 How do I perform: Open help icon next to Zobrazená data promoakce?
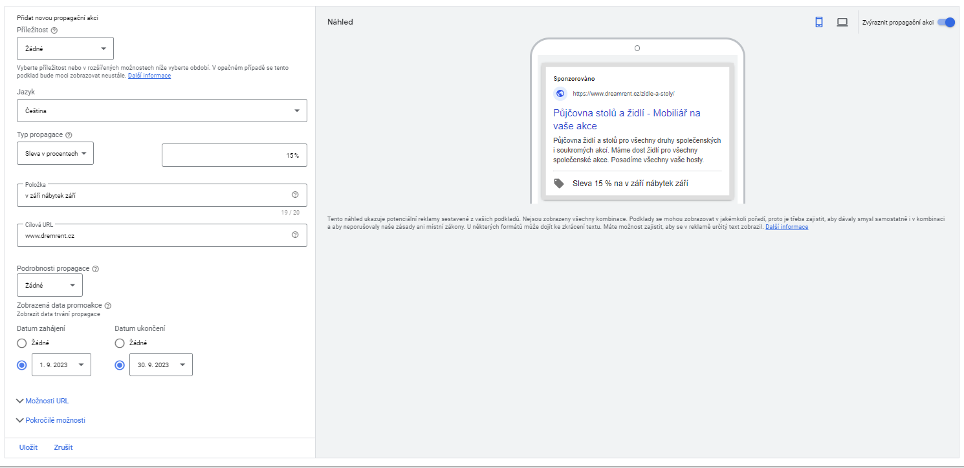pyautogui.click(x=108, y=306)
